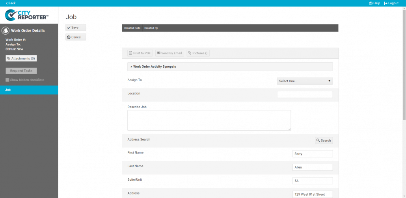This screenshot has width=406, height=198.
Task: Log out using the Logout link
Action: [391, 3]
